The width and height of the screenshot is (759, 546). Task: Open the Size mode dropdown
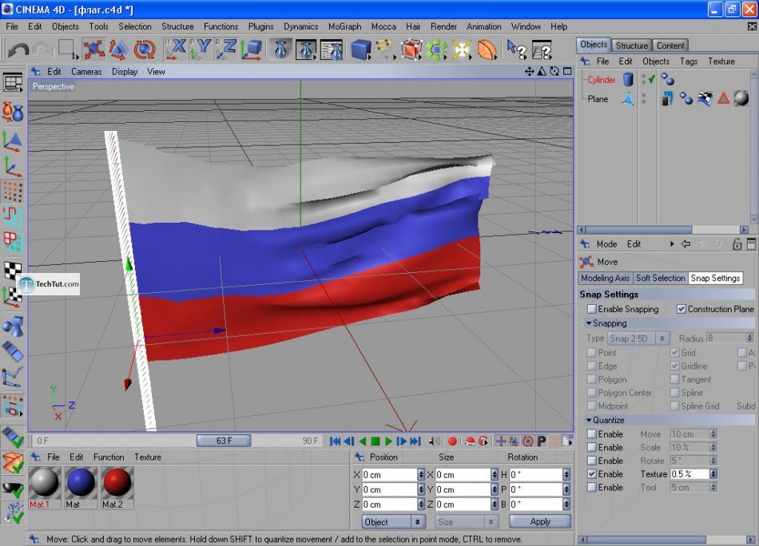(466, 522)
